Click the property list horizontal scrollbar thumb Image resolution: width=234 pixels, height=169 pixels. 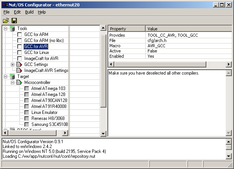point(160,64)
